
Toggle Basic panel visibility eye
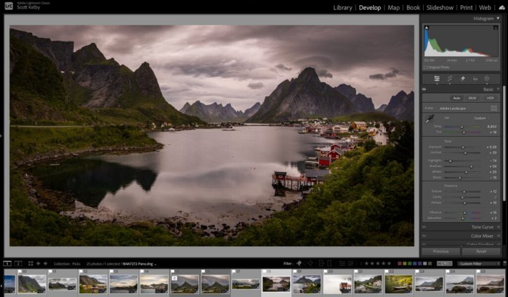pos(424,89)
